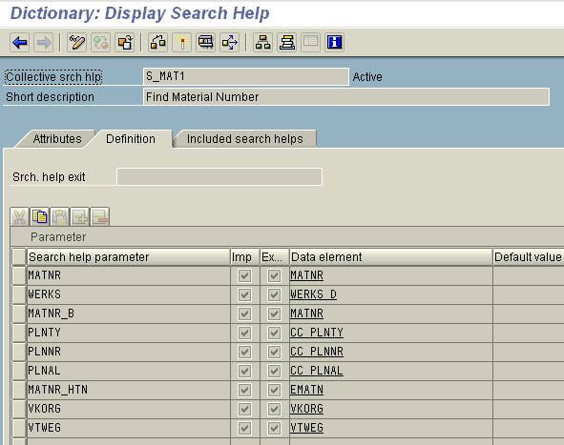Click the Display Object List icon
Screen dimensions: 564x445
(x=229, y=43)
